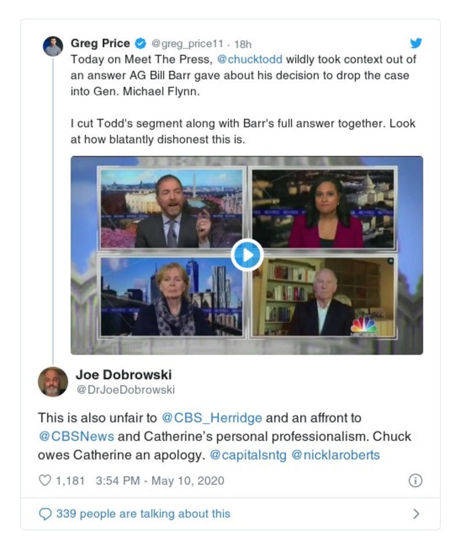Like the tweet using the heart icon
Image resolution: width=461 pixels, height=553 pixels.
pyautogui.click(x=44, y=481)
